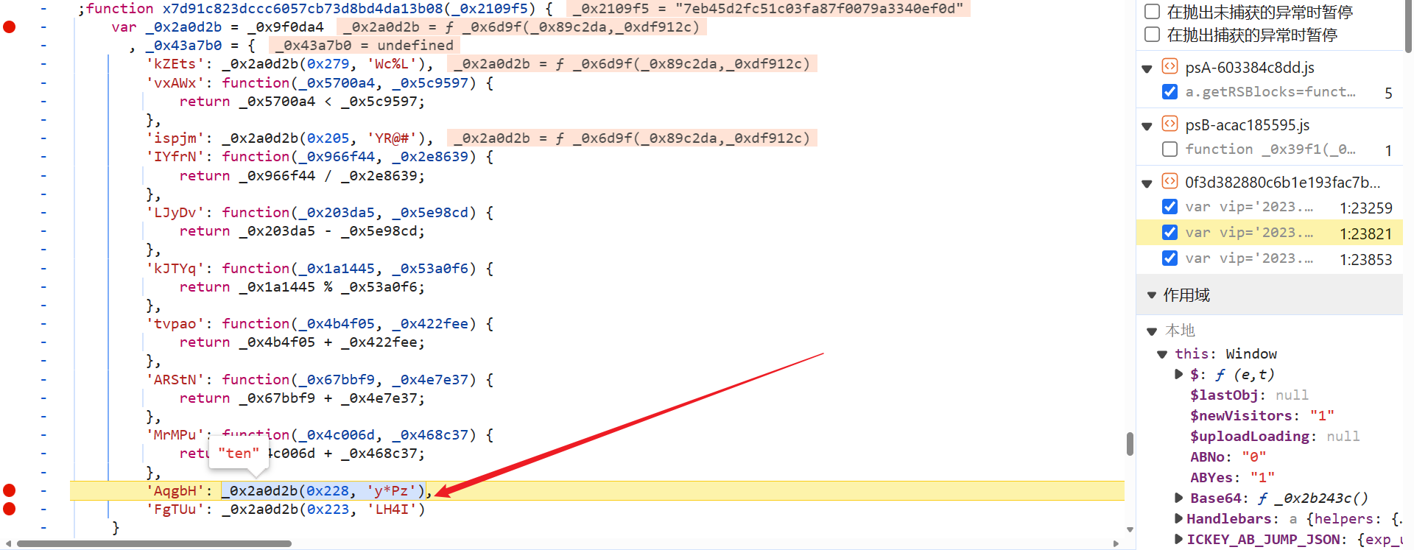The image size is (1414, 550).
Task: Click script file icon next to psA-603384c8dd.js
Action: click(1169, 66)
